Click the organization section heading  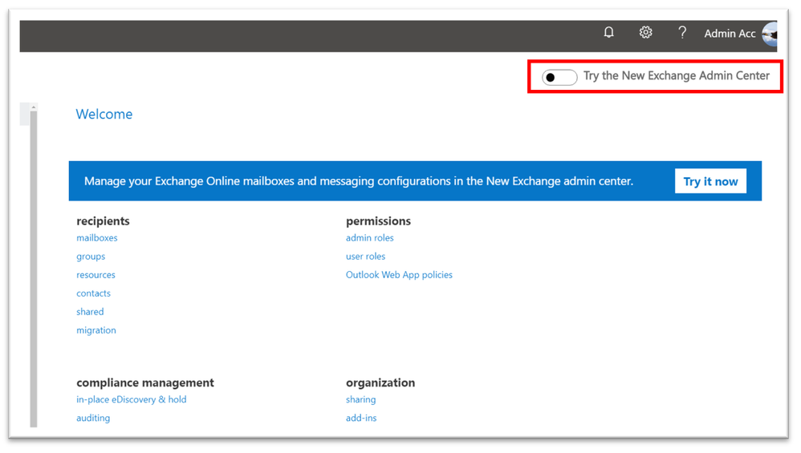click(380, 382)
